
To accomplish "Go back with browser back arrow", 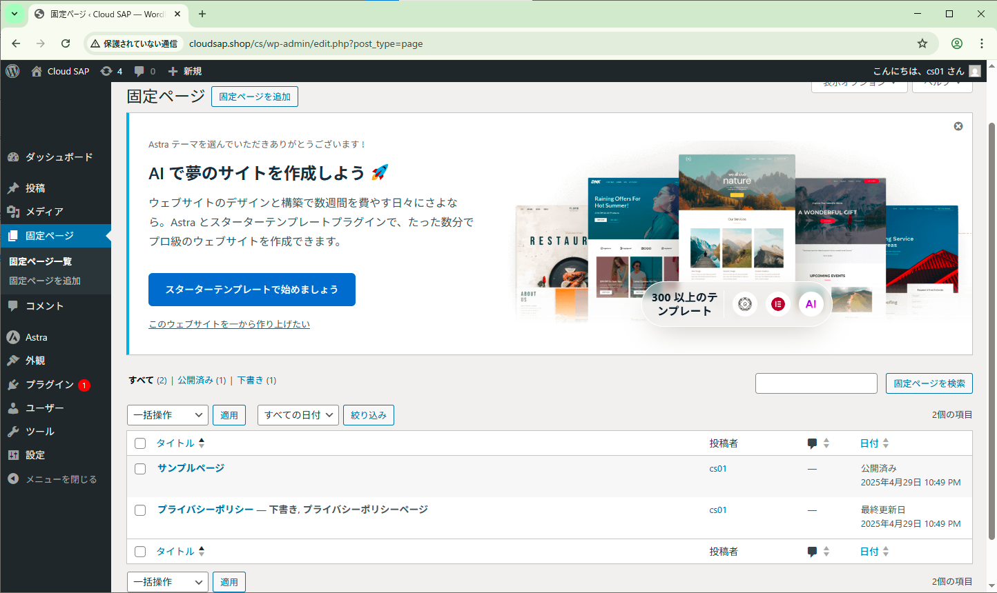I will tap(16, 43).
